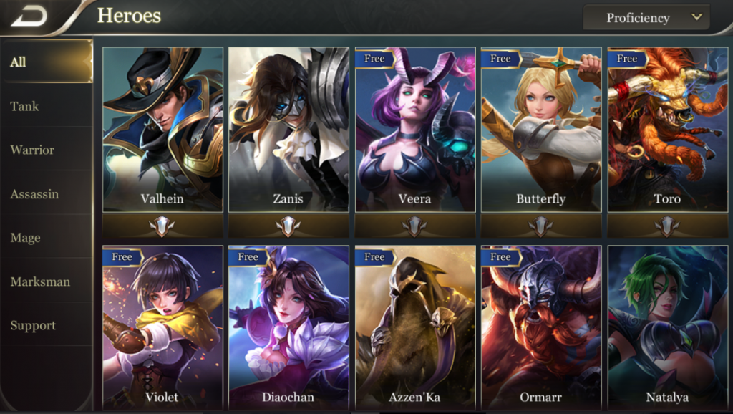
Task: Switch to the Mage category
Action: [x=47, y=238]
